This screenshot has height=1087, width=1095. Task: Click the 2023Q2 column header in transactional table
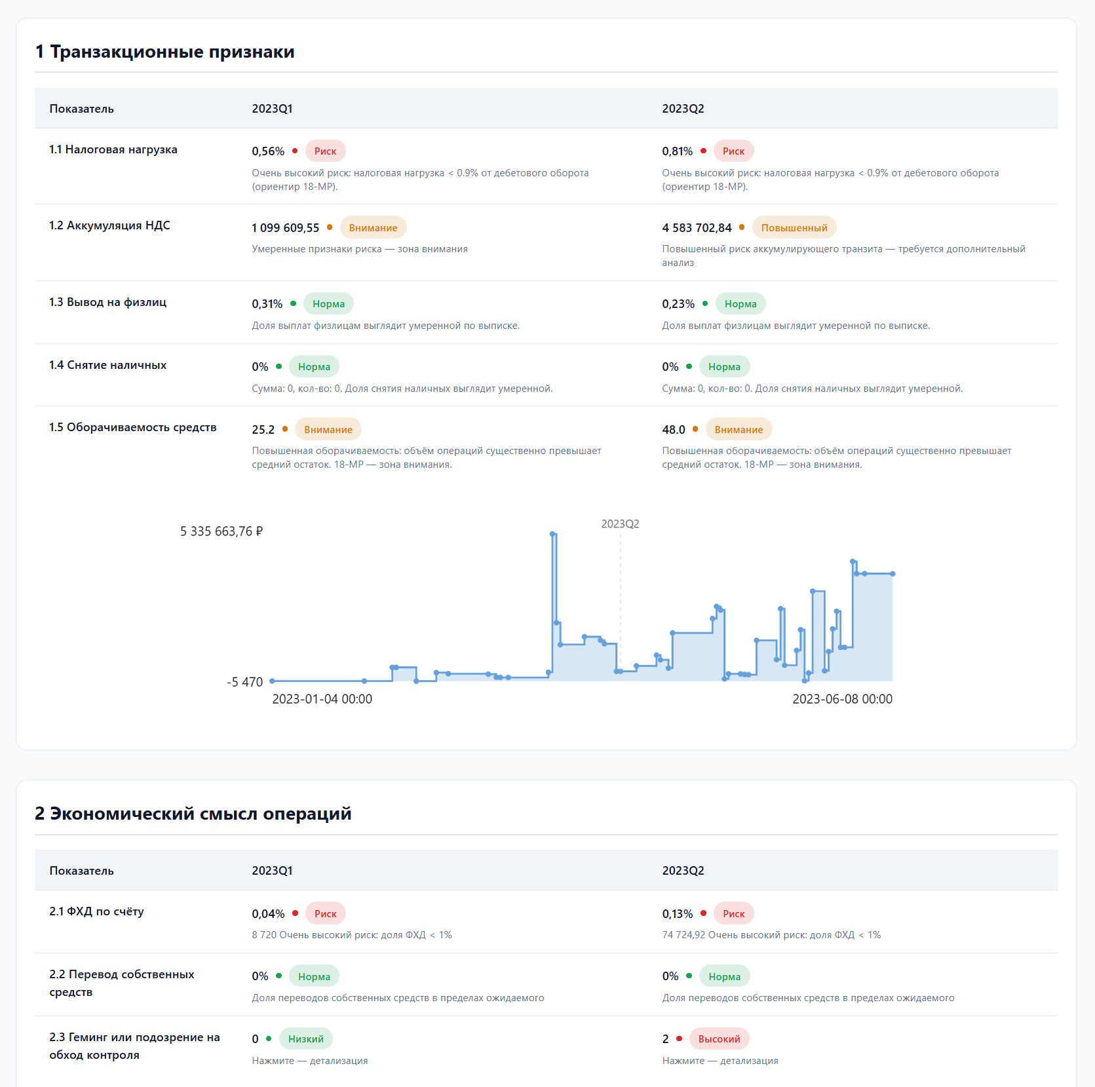tap(683, 109)
